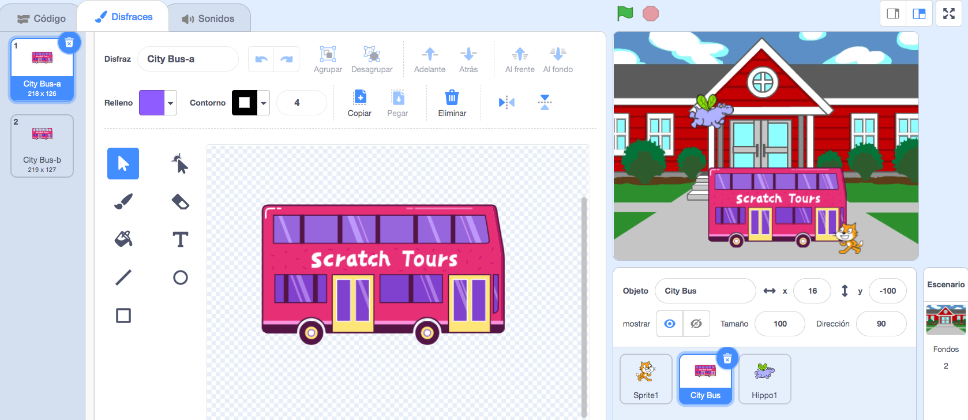Select the Brush tool

[x=123, y=201]
